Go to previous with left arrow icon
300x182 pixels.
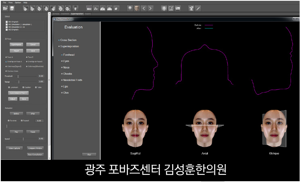(x=144, y=8)
